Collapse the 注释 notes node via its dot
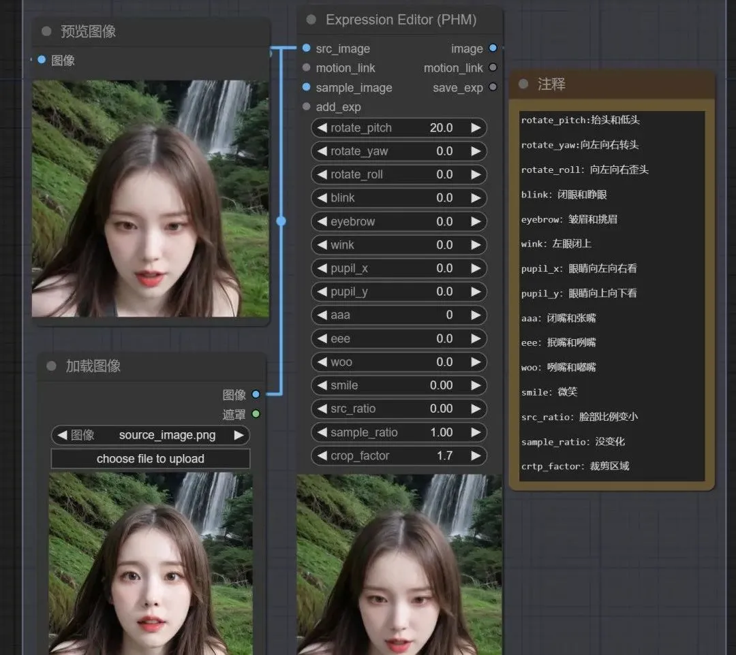Viewport: 736px width, 655px height. [x=522, y=84]
